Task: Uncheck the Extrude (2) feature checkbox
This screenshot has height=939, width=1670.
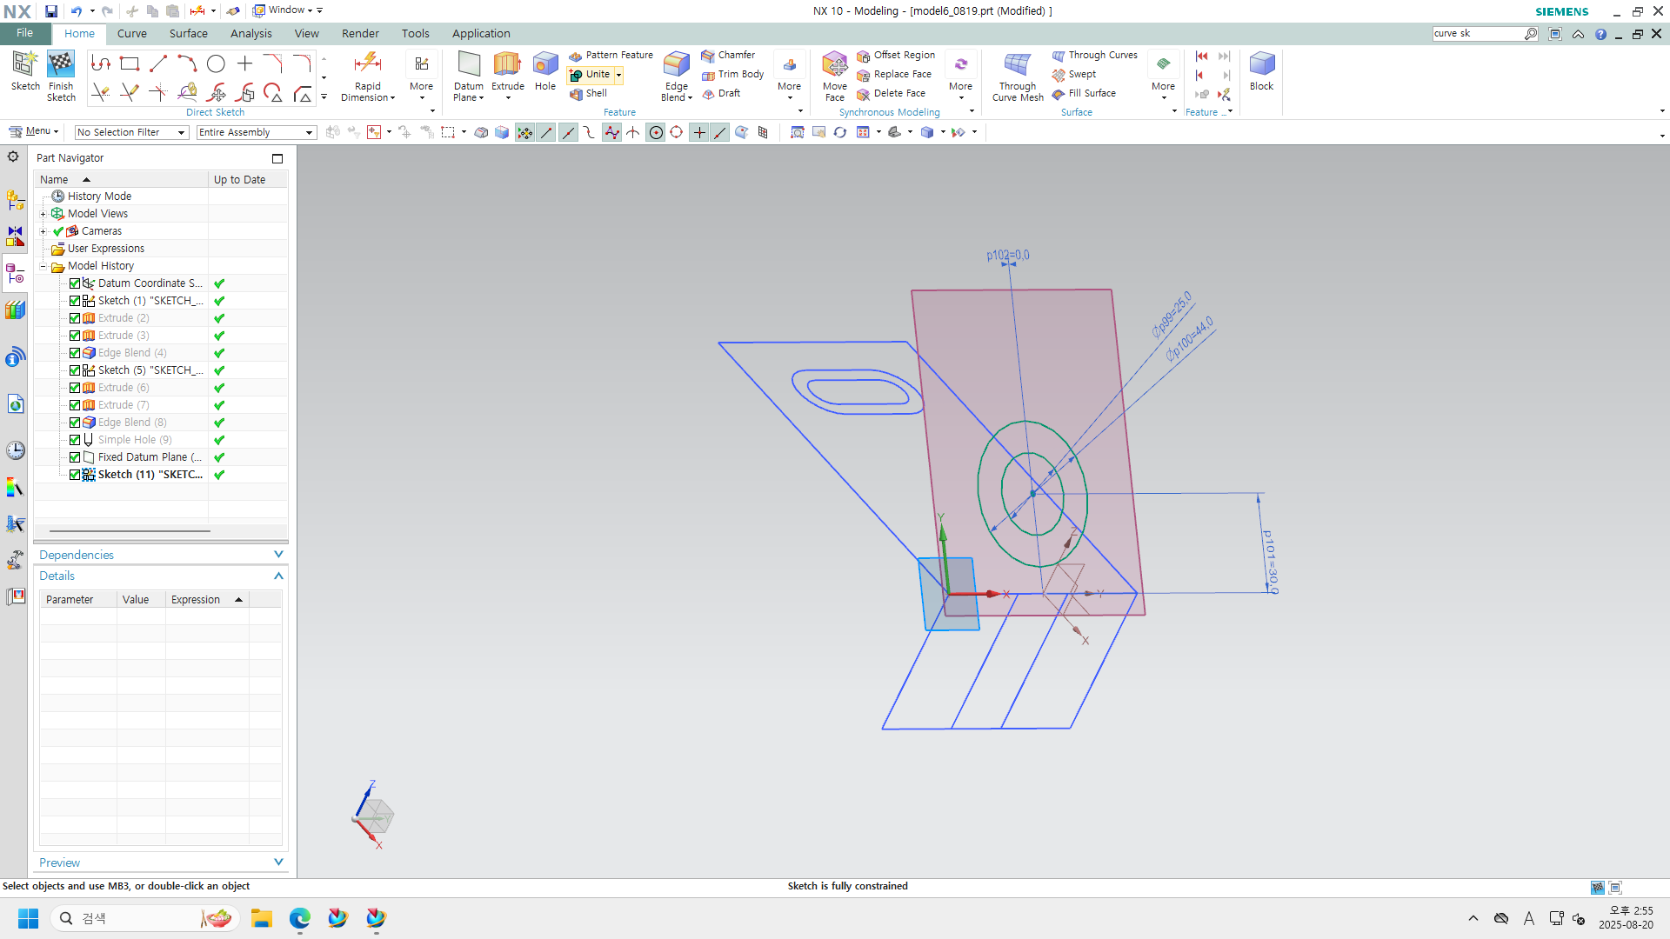Action: (75, 318)
